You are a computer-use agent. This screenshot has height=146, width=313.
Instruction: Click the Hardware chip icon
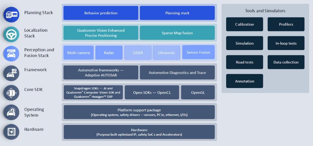[x=11, y=132]
